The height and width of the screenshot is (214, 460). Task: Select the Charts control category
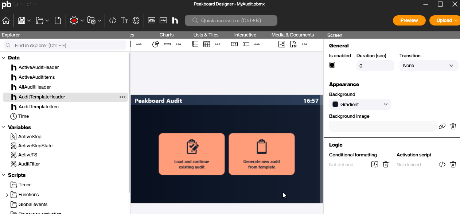[x=167, y=35]
